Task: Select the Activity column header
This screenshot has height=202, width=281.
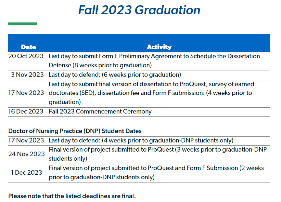Action: [x=159, y=47]
